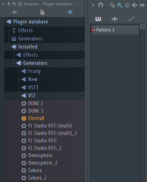Viewport: 147px width, 182px height.
Task: Click Fruity folder speaker icon
Action: pyautogui.click(x=24, y=71)
